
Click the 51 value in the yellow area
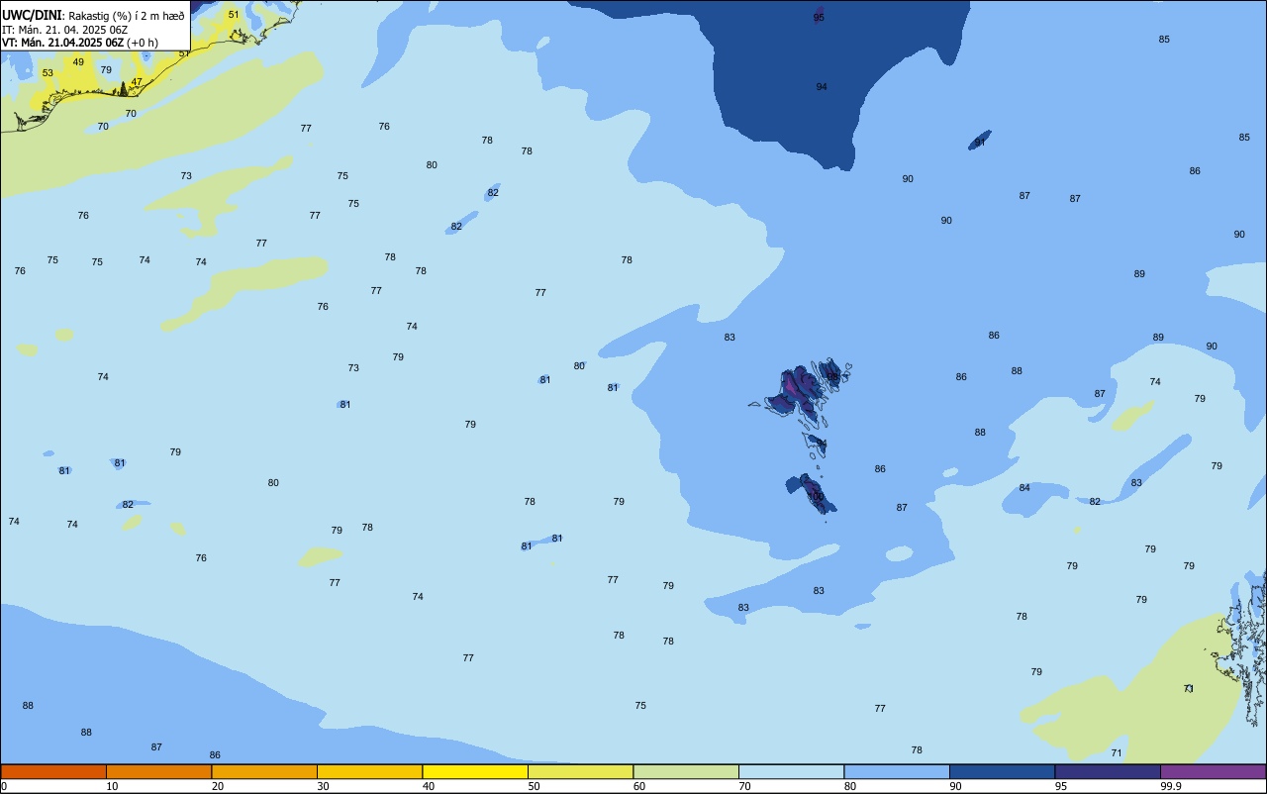tap(234, 14)
